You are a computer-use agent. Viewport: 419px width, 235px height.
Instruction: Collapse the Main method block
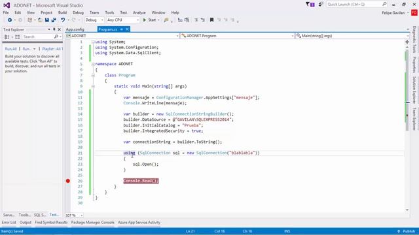(x=93, y=86)
